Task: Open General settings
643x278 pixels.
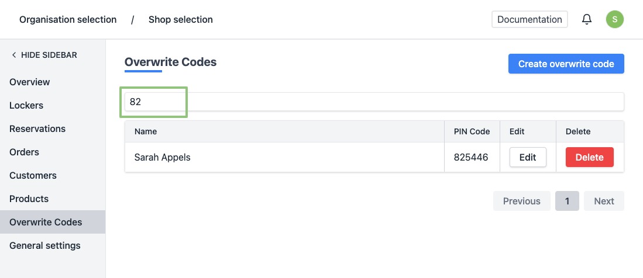Action: click(x=45, y=245)
